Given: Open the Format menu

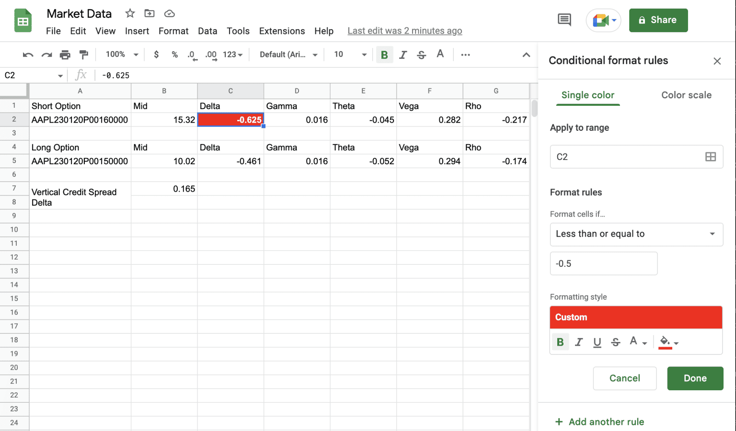Looking at the screenshot, I should click(x=173, y=31).
